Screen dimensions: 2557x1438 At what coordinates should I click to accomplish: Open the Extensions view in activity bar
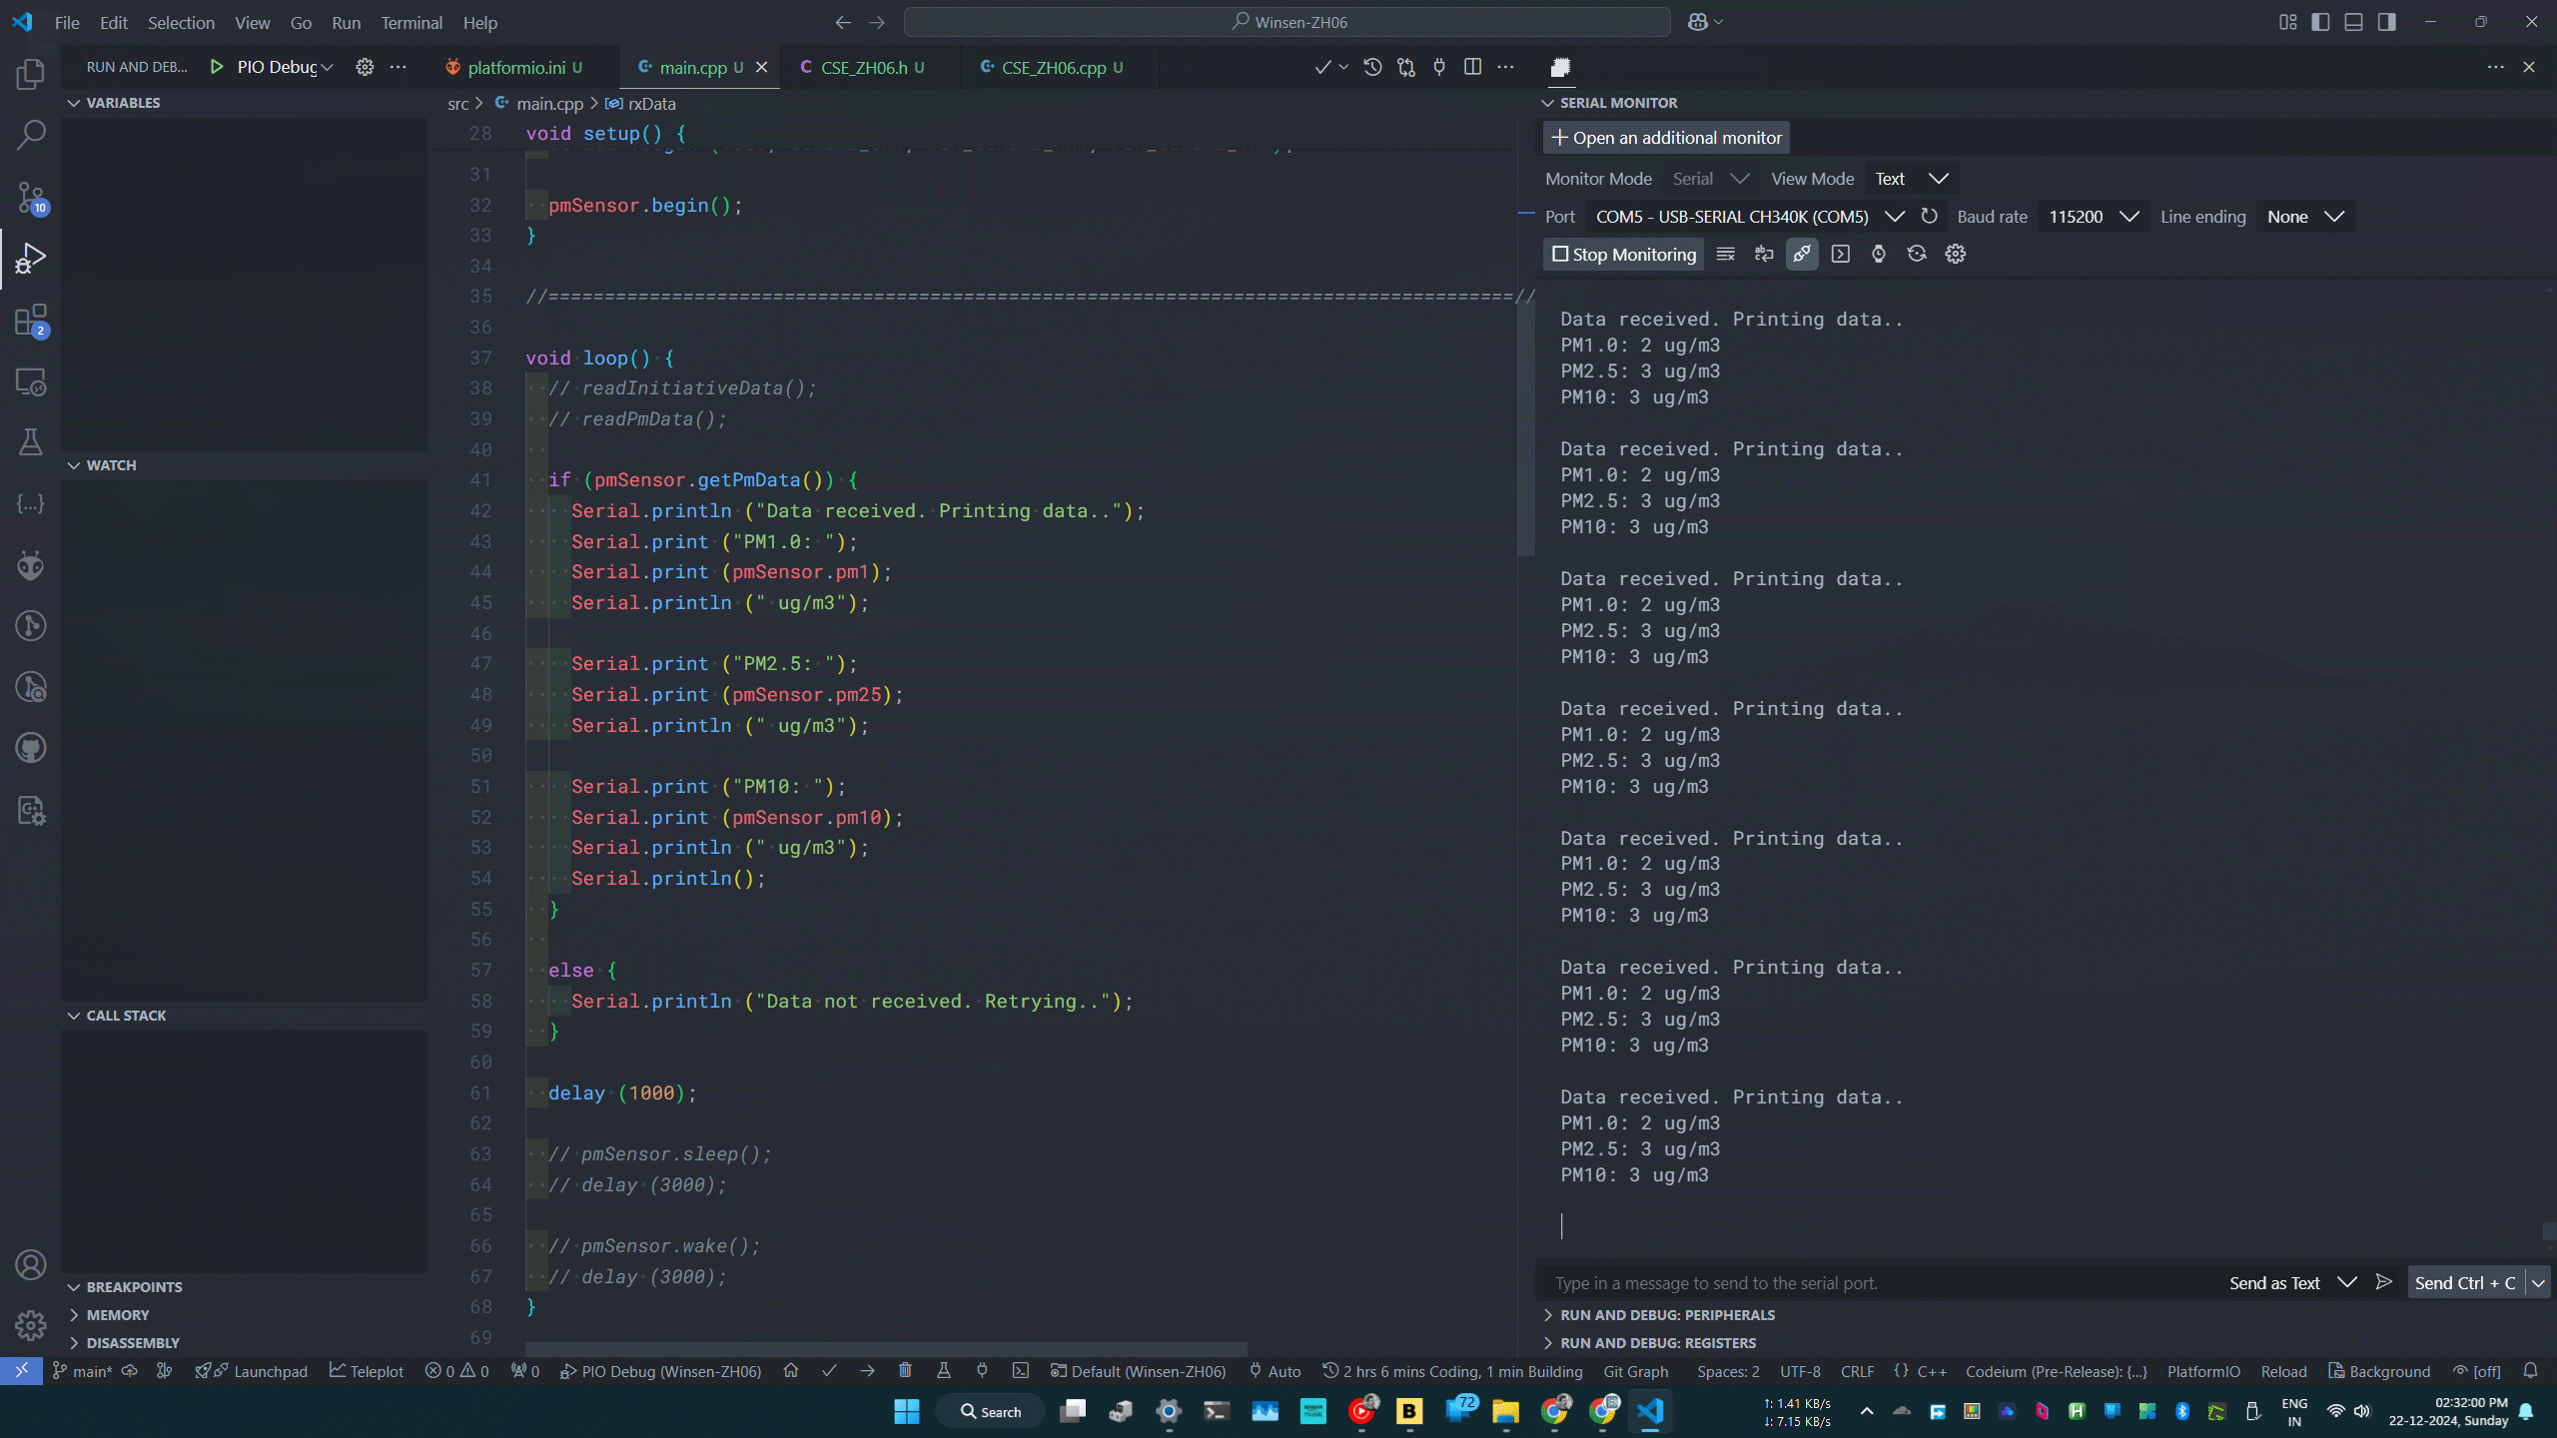tap(31, 321)
